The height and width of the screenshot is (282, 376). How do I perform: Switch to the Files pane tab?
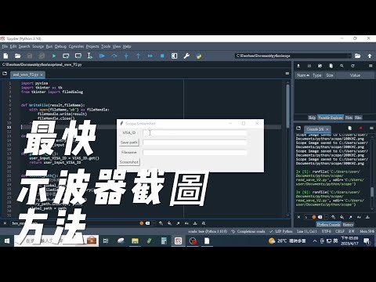358,117
